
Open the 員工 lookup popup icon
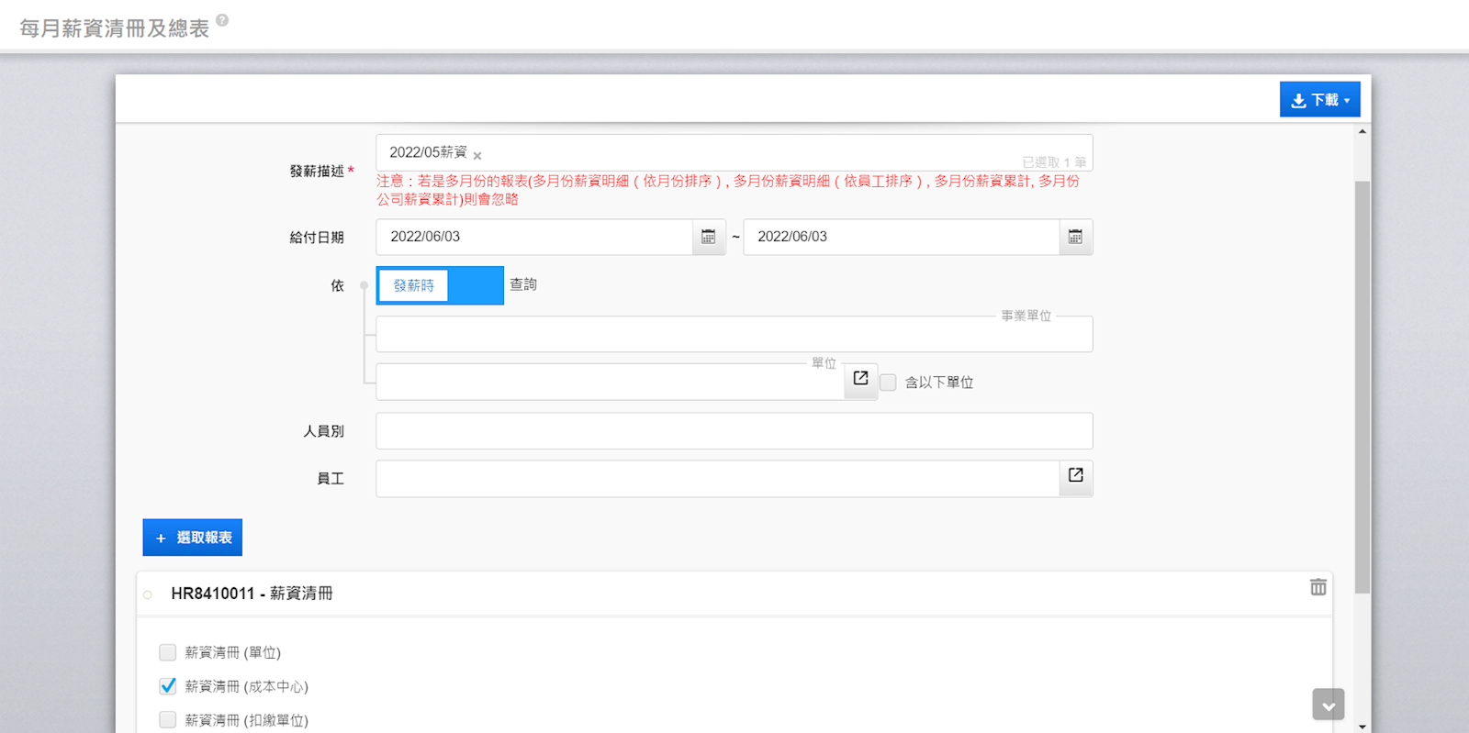[1075, 475]
